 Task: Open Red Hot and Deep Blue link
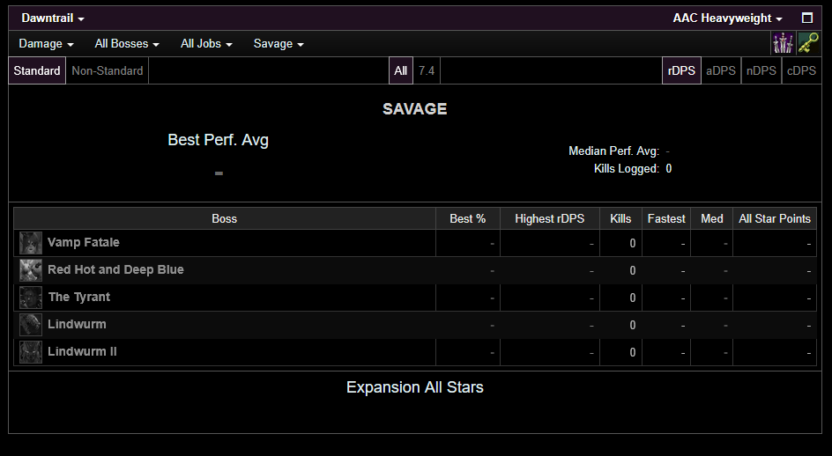coord(115,270)
